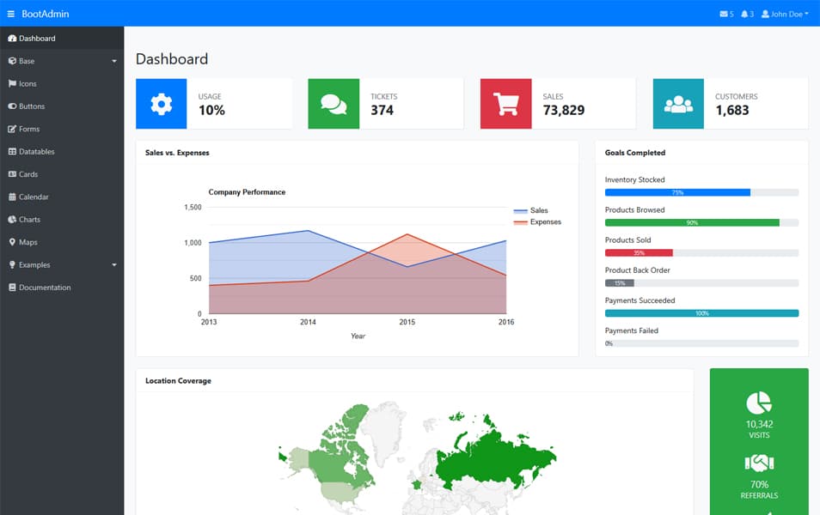Click the Inventory Stocked progress bar
820x515 pixels.
(x=701, y=192)
